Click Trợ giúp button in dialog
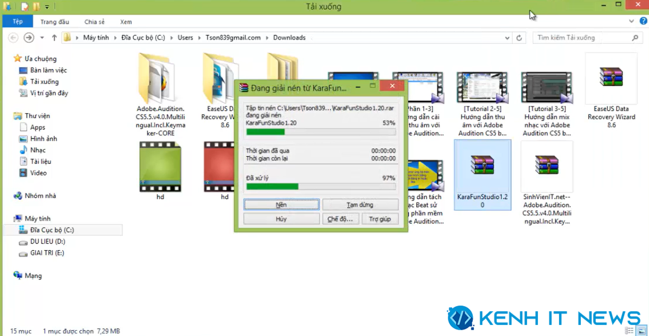Viewport: 649px width, 336px height. 380,219
